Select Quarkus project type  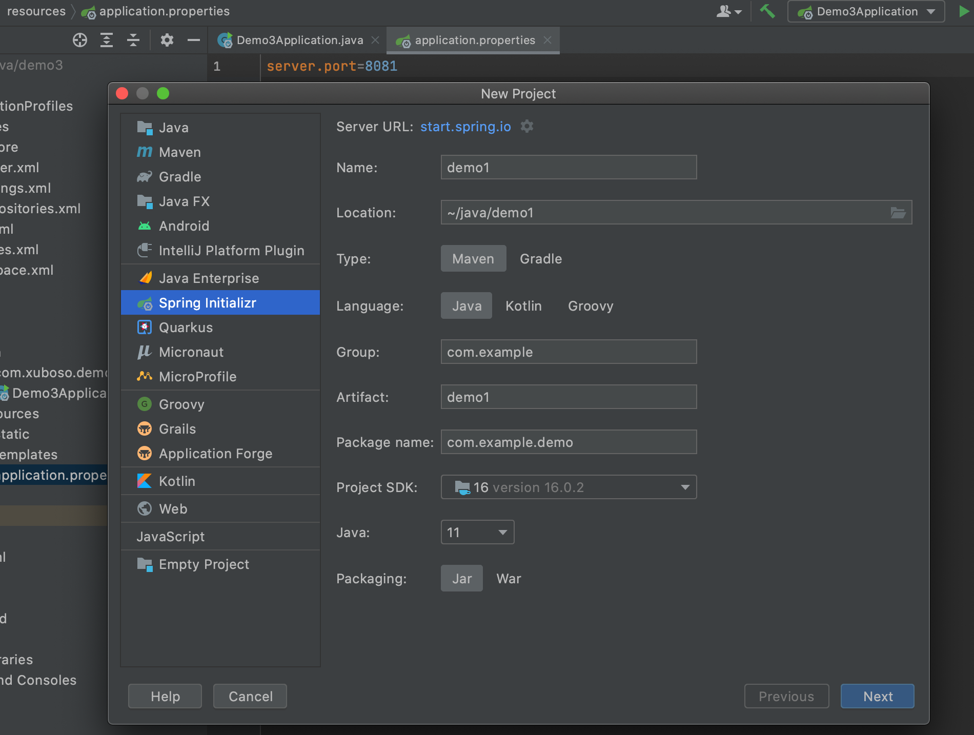pos(220,328)
